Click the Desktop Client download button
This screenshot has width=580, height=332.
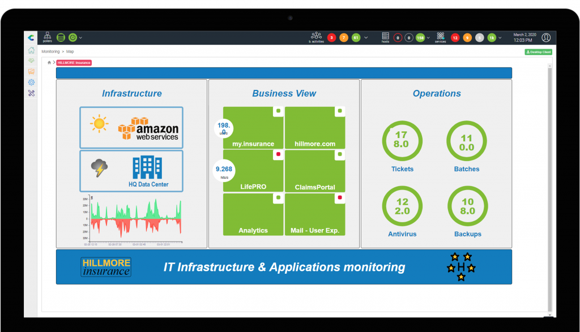[538, 52]
